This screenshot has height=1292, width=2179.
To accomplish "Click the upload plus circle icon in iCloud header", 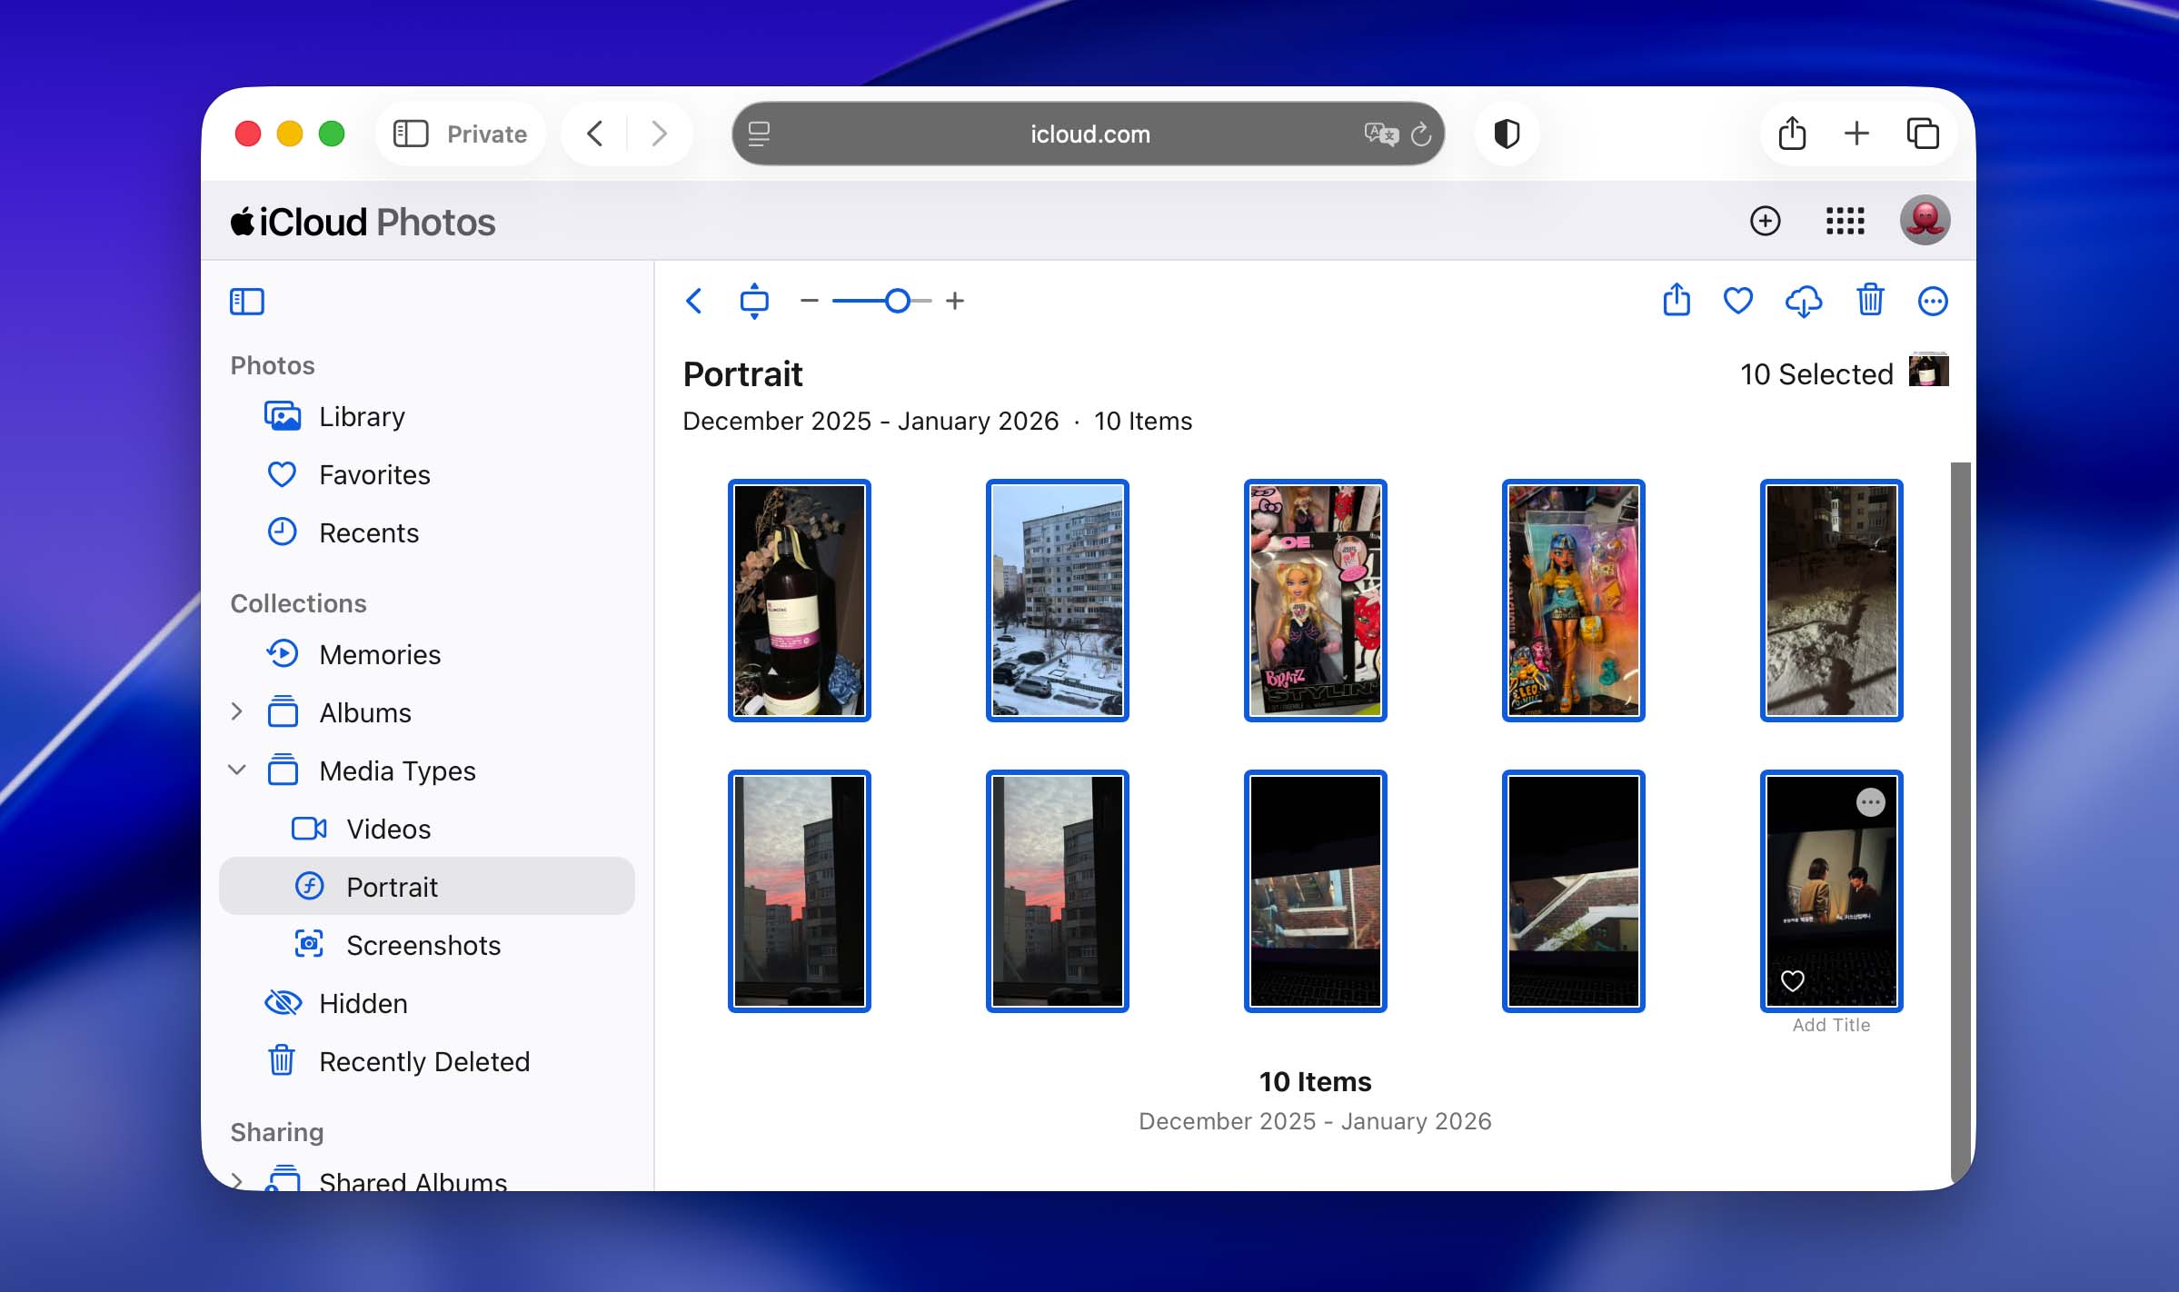I will [x=1765, y=221].
